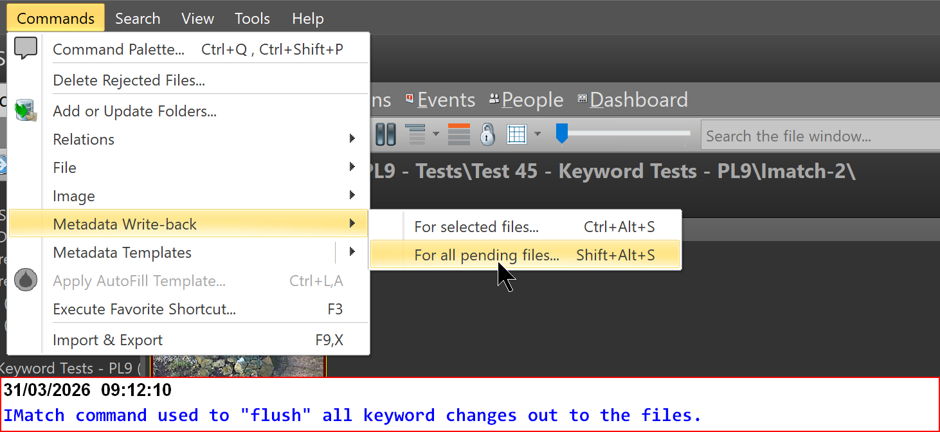Choose For all pending files menu entry

[487, 255]
